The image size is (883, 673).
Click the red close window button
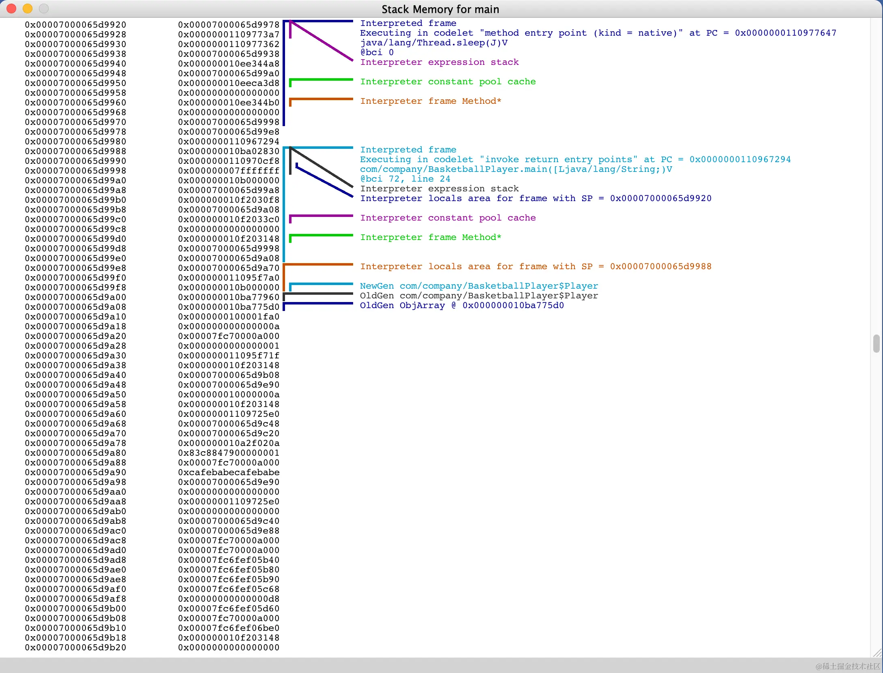pos(11,9)
